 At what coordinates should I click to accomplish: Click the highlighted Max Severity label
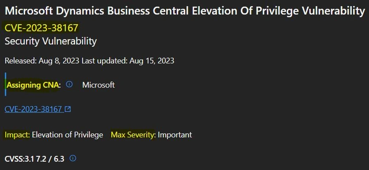tap(133, 135)
